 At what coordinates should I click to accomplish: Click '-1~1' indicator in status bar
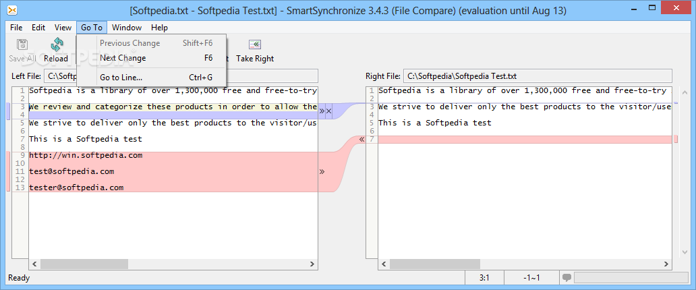pos(531,278)
